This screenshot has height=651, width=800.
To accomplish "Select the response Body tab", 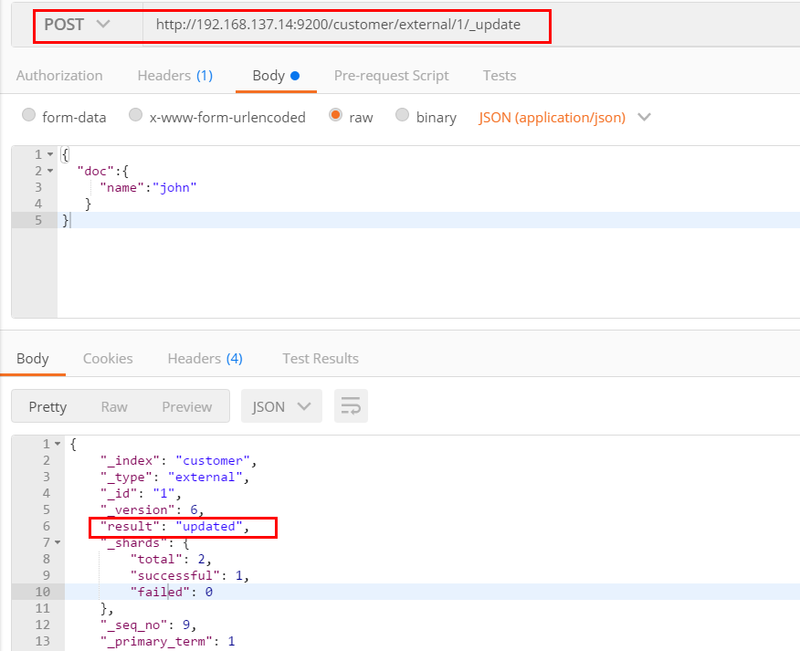I will pyautogui.click(x=33, y=359).
